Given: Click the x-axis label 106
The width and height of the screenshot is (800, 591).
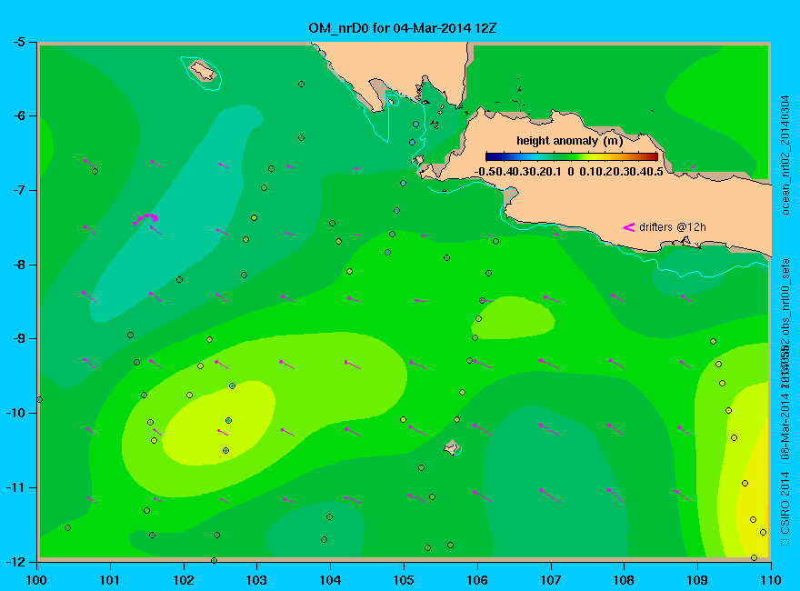Looking at the screenshot, I should coord(477,580).
